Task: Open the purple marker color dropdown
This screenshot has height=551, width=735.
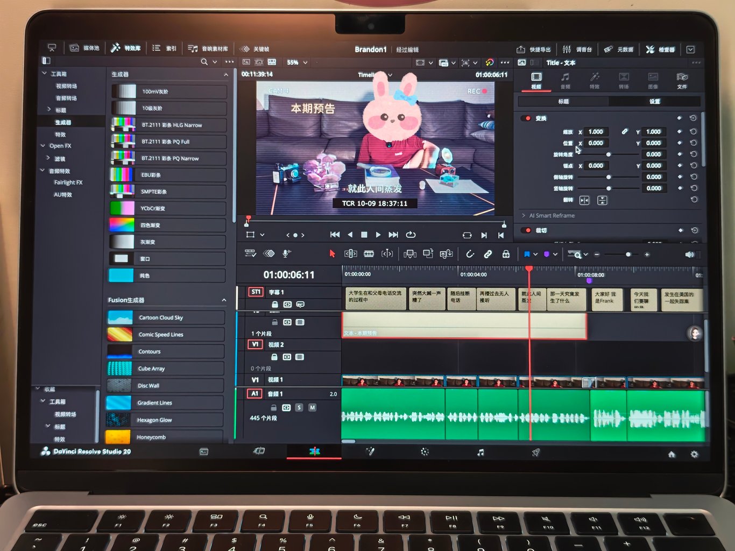Action: 555,255
